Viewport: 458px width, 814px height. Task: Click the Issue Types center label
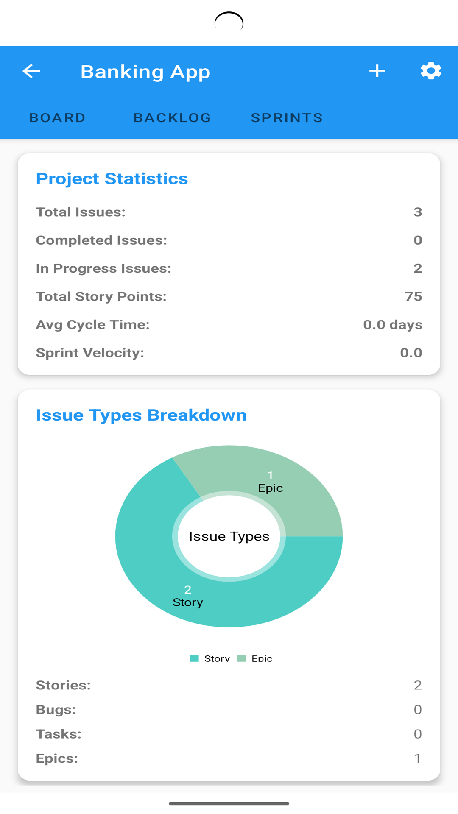click(x=229, y=536)
